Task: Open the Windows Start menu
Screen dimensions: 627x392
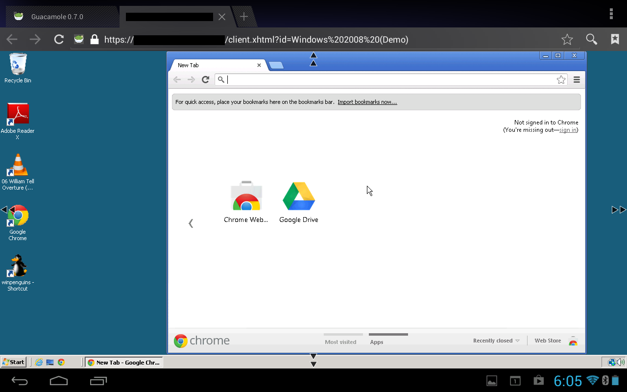Action: pos(13,362)
